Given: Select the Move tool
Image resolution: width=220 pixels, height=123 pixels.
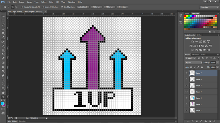Looking at the screenshot, I should (x=3, y=16).
